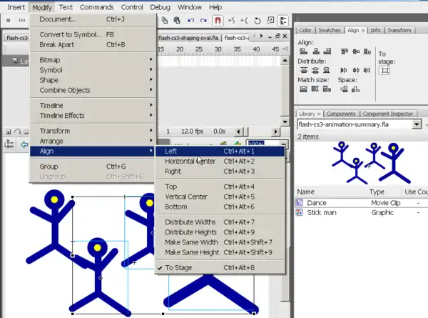Select the Dance movie clip in Library

coord(317,203)
